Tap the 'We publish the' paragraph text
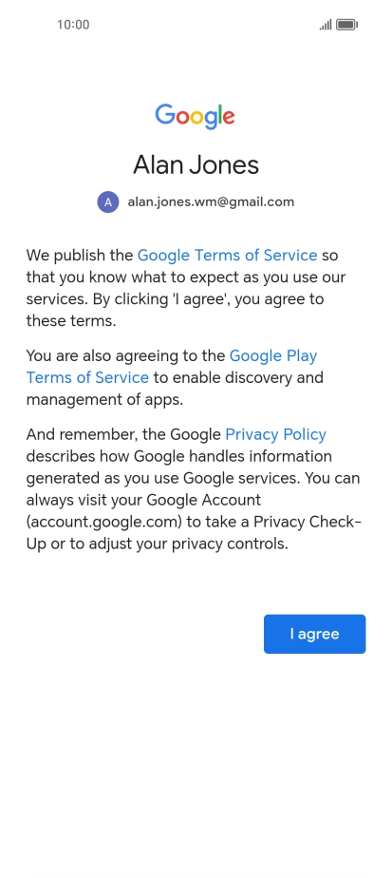Image resolution: width=392 pixels, height=878 pixels. 80,256
